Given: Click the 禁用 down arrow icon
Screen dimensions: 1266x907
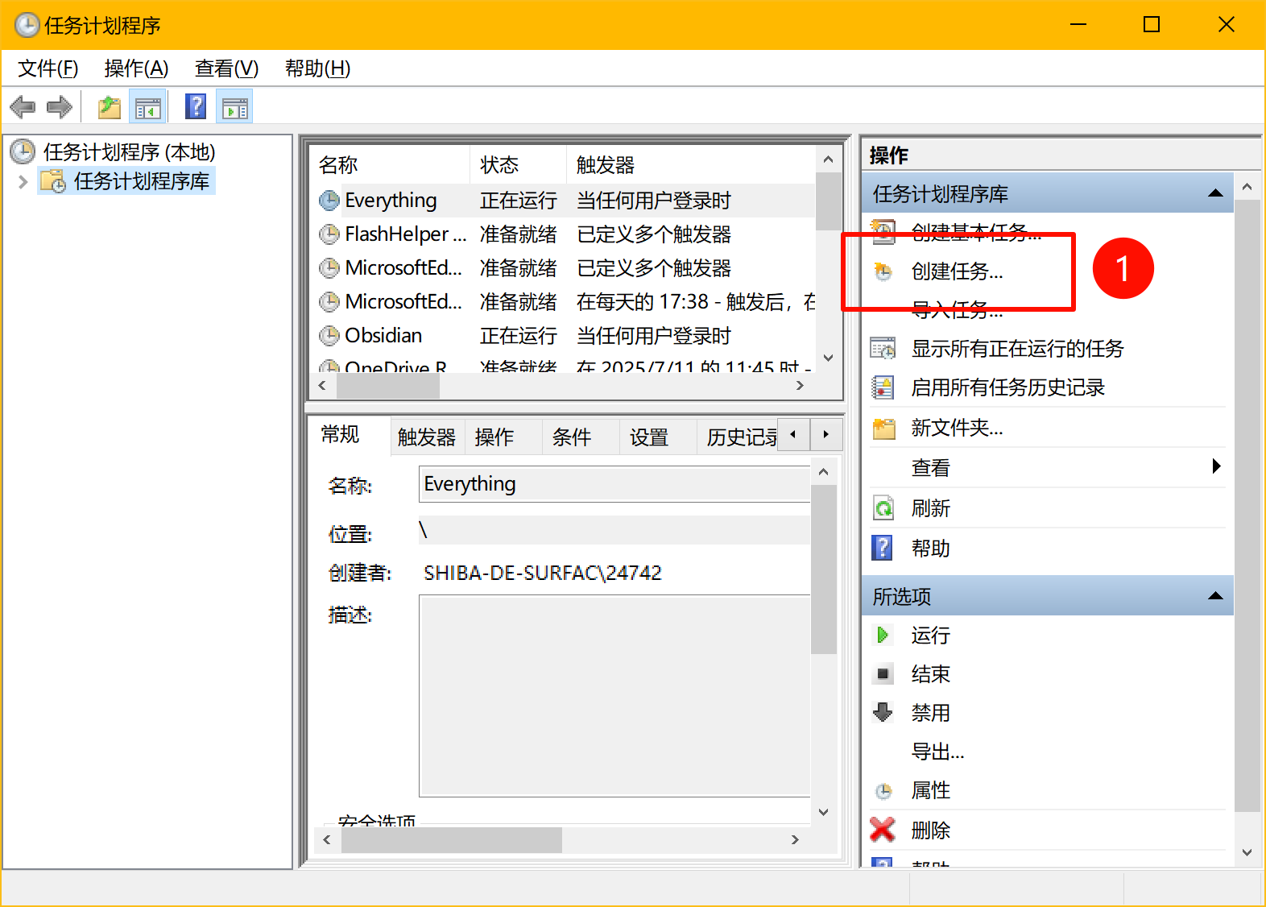Looking at the screenshot, I should (x=883, y=712).
